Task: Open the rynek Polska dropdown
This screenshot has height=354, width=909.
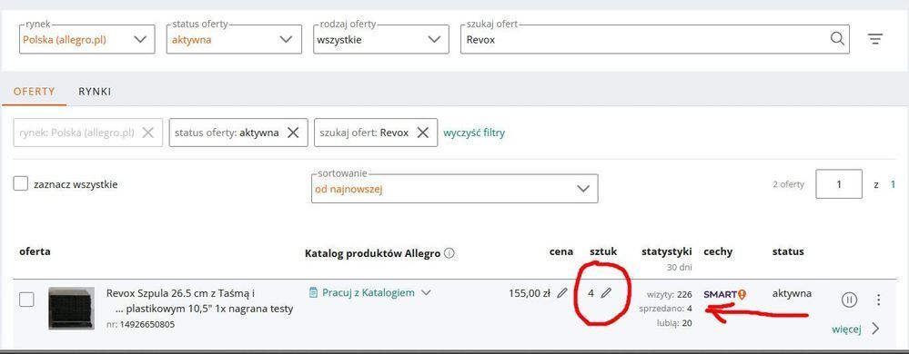Action: (x=87, y=39)
